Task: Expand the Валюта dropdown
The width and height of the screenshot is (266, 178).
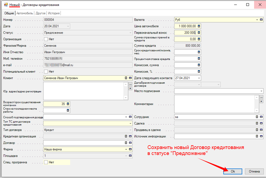Action: 257,20
